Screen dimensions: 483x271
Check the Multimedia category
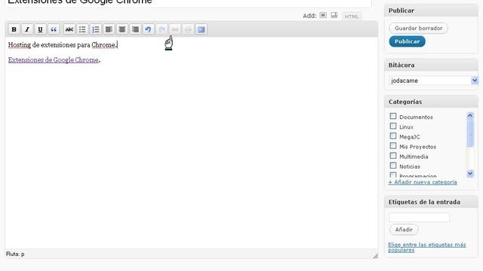point(393,156)
